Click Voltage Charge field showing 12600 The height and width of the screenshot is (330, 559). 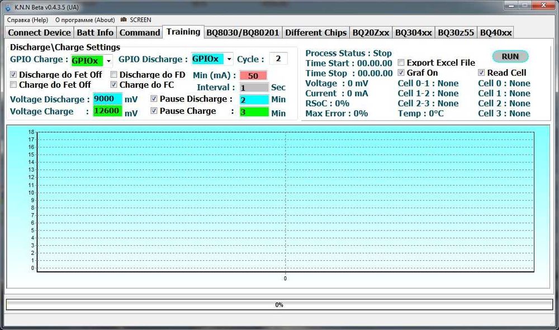tap(107, 111)
